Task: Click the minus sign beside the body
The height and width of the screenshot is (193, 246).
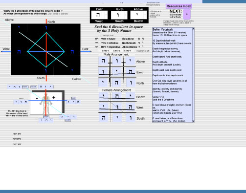Action: [37, 98]
